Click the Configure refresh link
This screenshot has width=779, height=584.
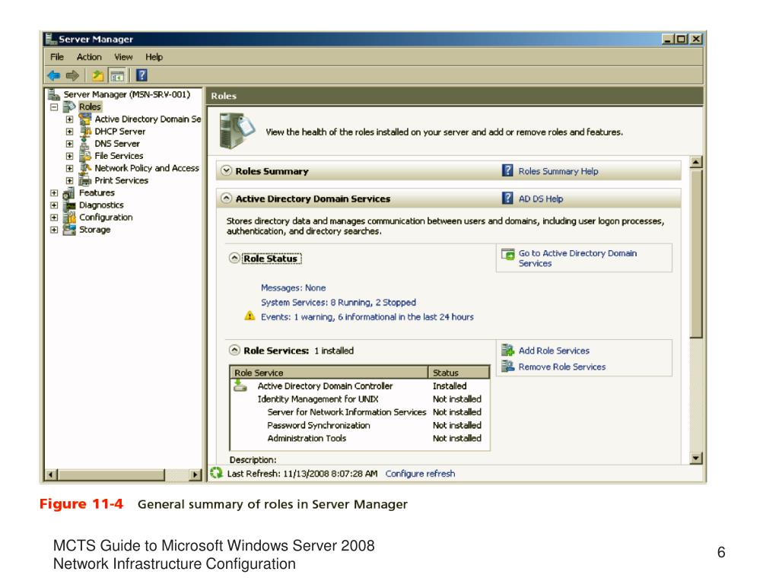pos(420,474)
